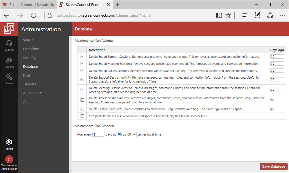Click the Maintenance Plan Schedule label

[x=95, y=126]
